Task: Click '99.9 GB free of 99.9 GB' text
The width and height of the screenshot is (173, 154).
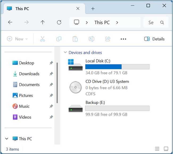Action: pos(106,114)
